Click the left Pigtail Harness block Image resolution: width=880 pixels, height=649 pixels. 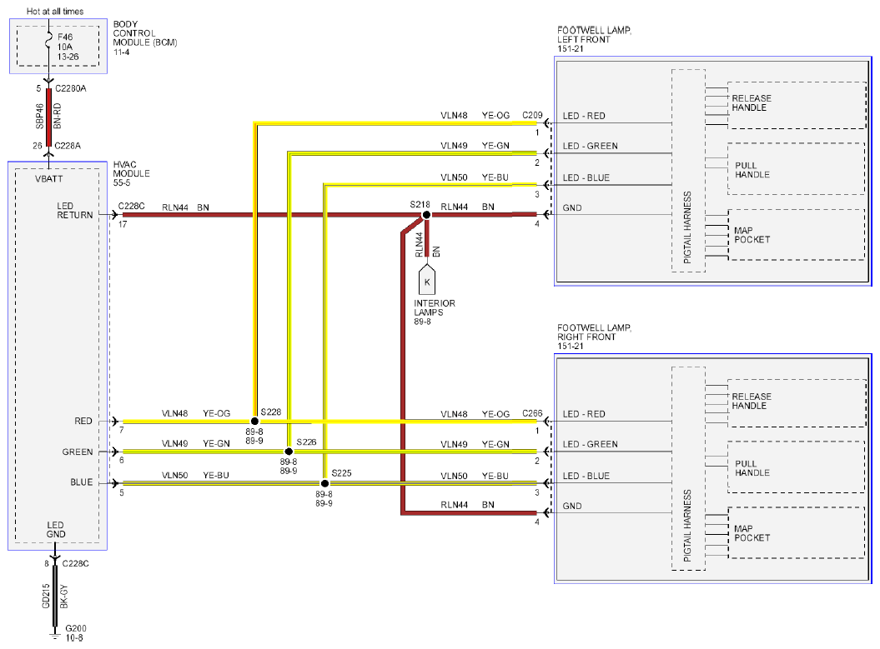pos(689,171)
